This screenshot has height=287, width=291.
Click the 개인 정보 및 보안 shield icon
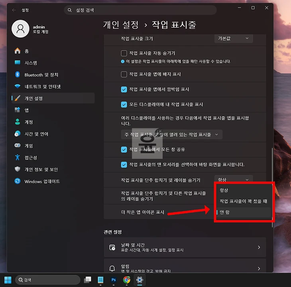(18, 169)
